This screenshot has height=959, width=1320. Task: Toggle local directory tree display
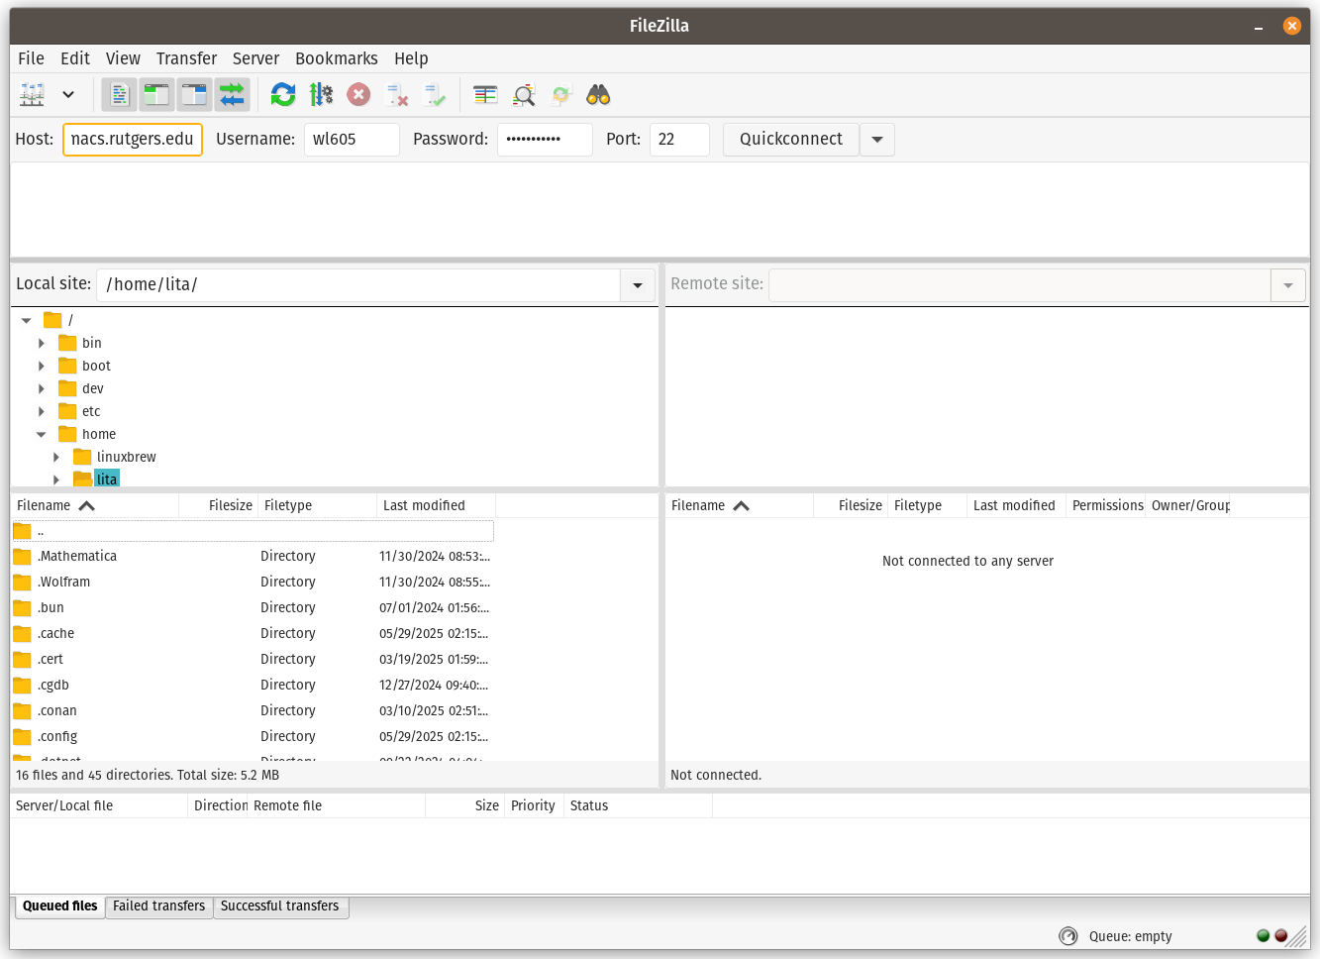[x=157, y=95]
